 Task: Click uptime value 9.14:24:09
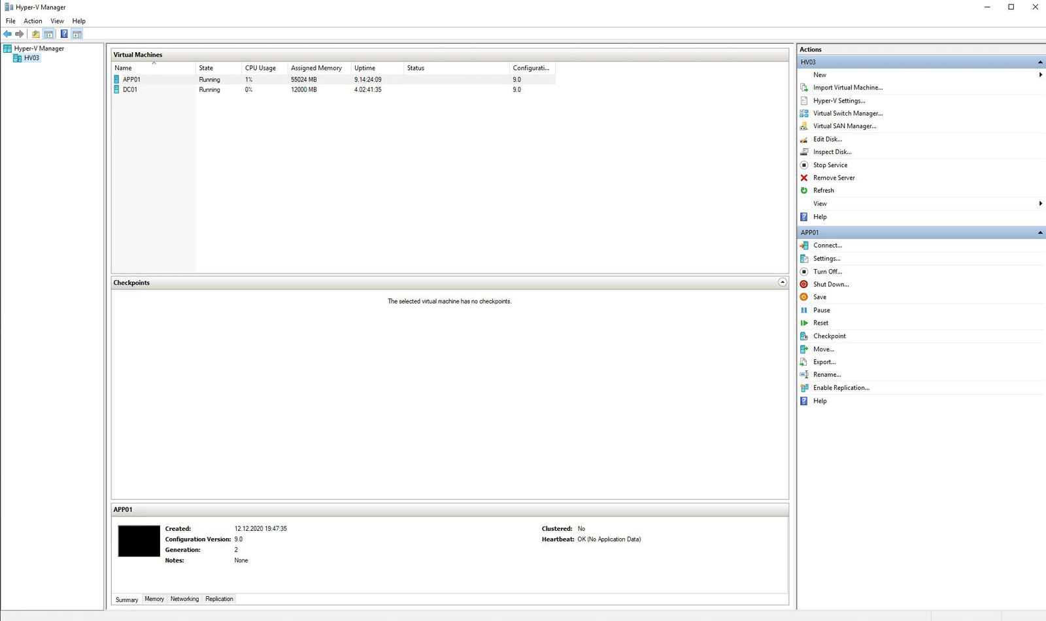click(x=368, y=80)
